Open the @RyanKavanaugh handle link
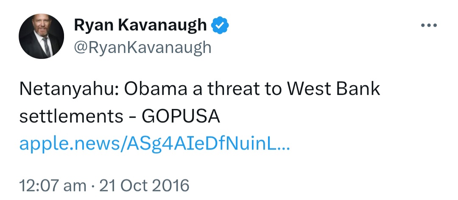 142,47
